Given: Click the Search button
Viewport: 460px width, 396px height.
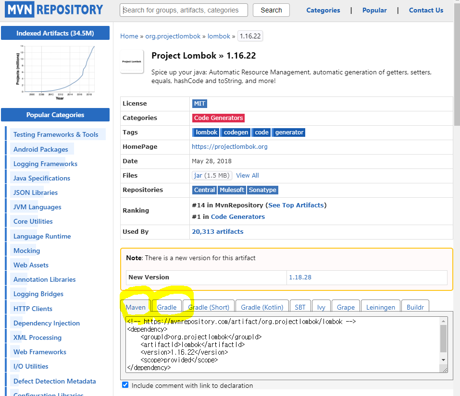Looking at the screenshot, I should coord(271,10).
